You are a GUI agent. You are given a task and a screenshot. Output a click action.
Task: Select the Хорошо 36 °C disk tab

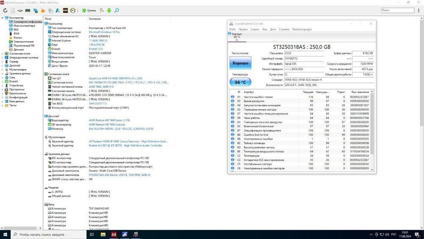point(237,37)
